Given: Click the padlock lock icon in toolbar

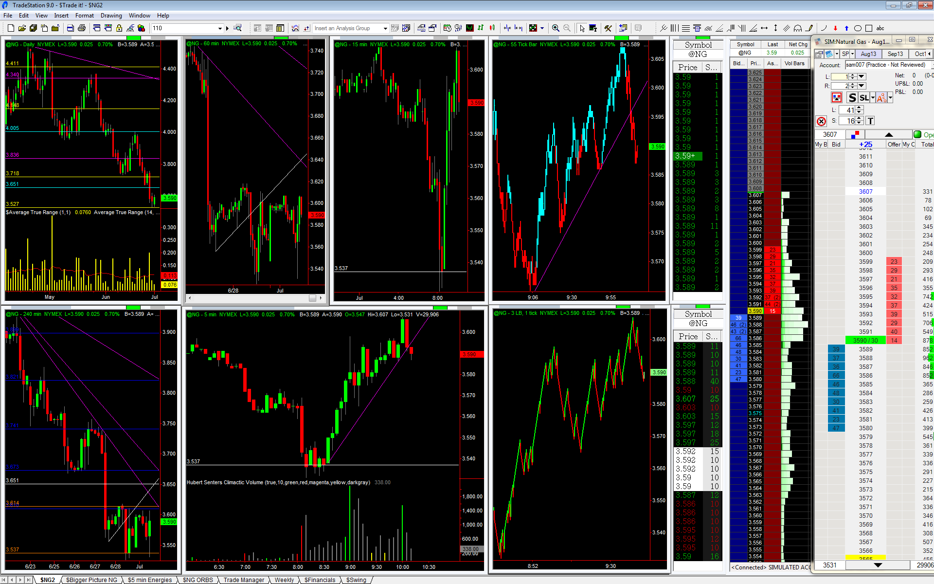Looking at the screenshot, I should pyautogui.click(x=119, y=28).
